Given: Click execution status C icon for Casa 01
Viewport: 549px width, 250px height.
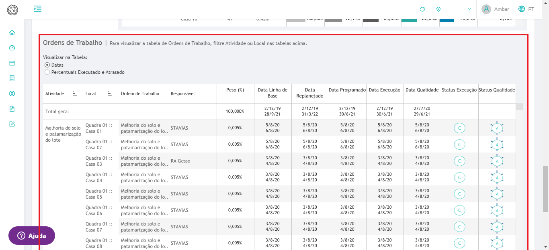Looking at the screenshot, I should pyautogui.click(x=459, y=128).
